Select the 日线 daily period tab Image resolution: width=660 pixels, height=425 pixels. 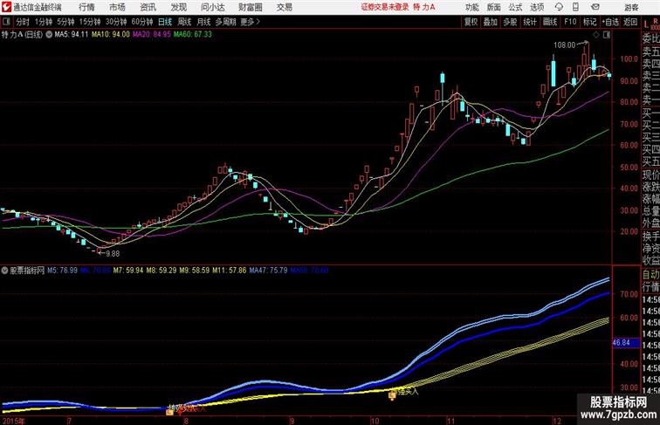(x=165, y=22)
